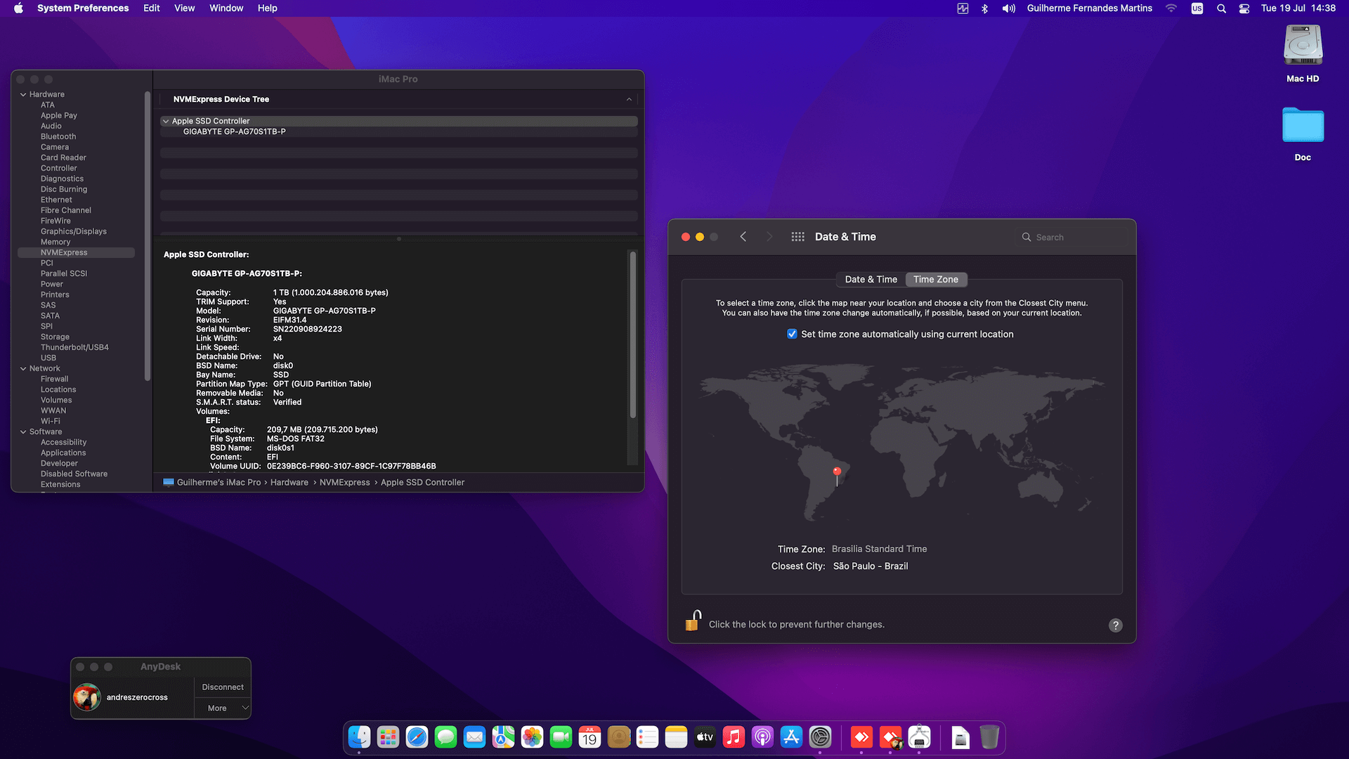Open the Window menu
Screen dimensions: 1349x759
click(x=226, y=8)
